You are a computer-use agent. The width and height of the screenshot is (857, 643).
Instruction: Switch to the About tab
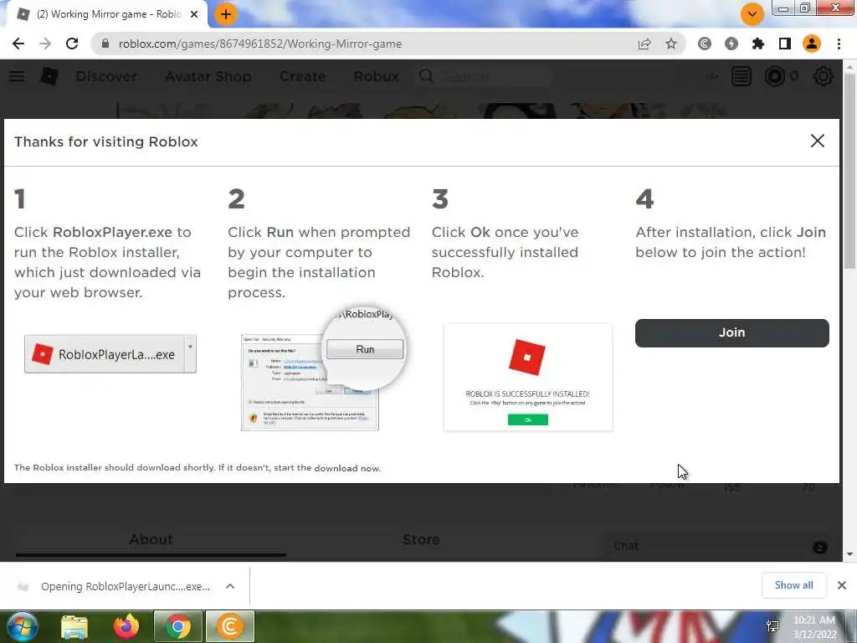point(151,539)
